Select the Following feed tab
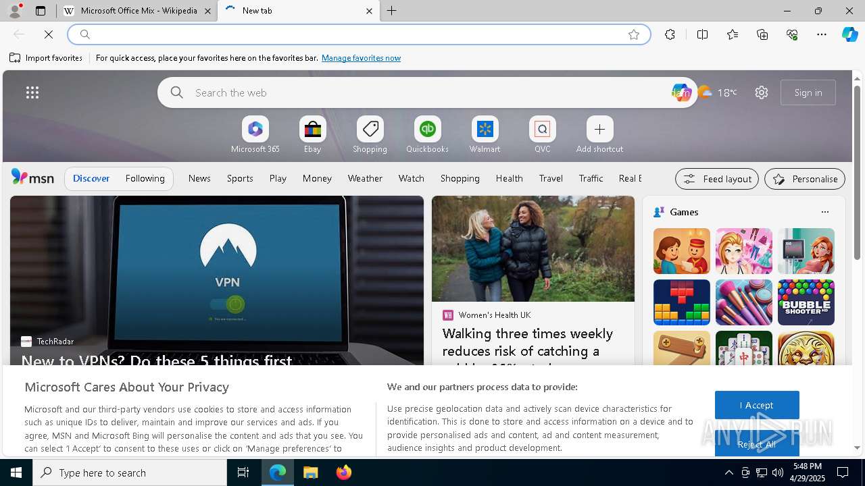 pos(145,178)
